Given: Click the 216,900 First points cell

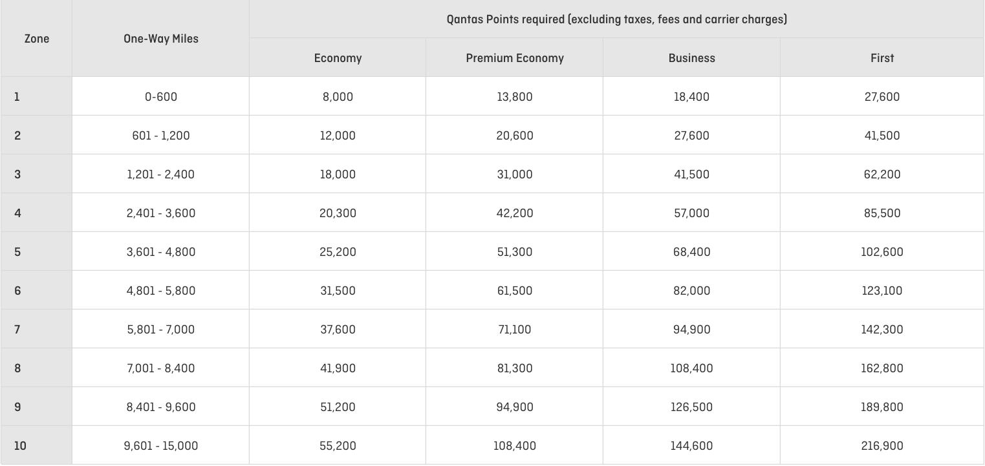Looking at the screenshot, I should click(x=882, y=445).
